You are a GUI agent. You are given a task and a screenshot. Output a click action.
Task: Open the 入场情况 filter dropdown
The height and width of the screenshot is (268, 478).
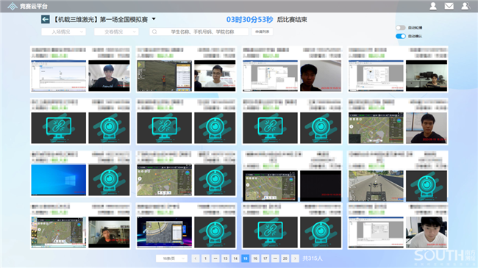pos(63,32)
